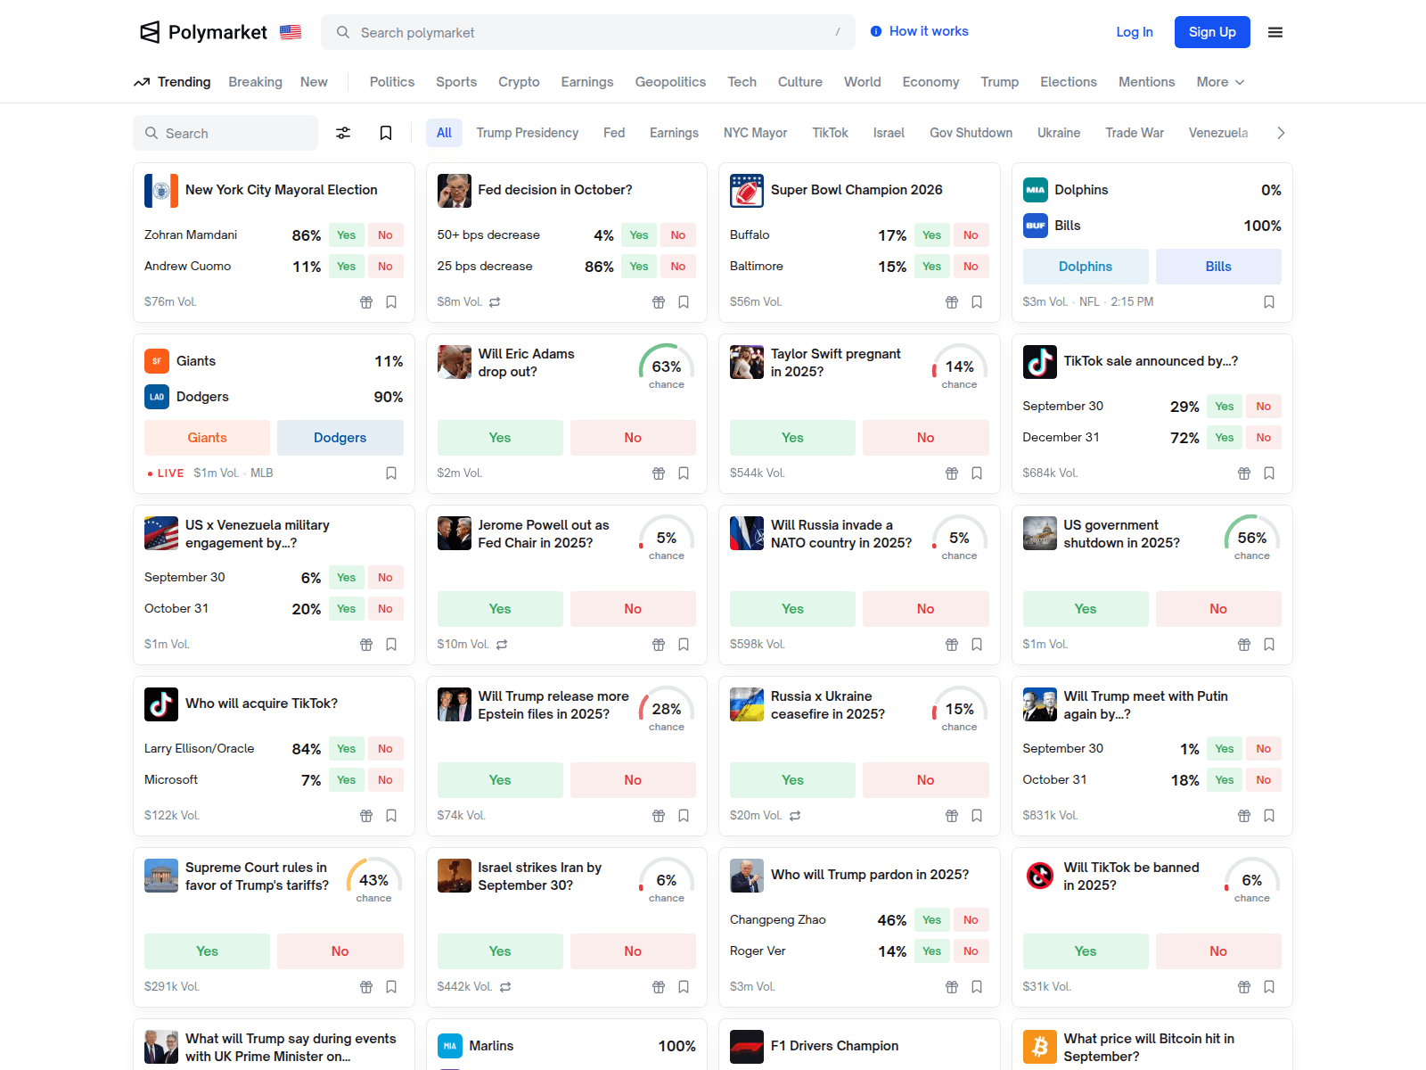The width and height of the screenshot is (1426, 1070).
Task: Pick Bills in Dolphins vs Bills
Action: pos(1218,267)
